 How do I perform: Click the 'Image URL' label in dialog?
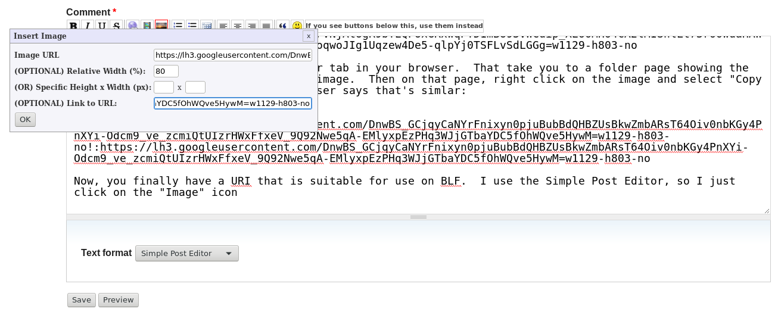point(37,55)
